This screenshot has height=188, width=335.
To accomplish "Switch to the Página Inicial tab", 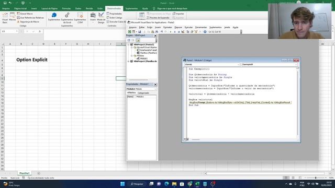I will pos(20,8).
